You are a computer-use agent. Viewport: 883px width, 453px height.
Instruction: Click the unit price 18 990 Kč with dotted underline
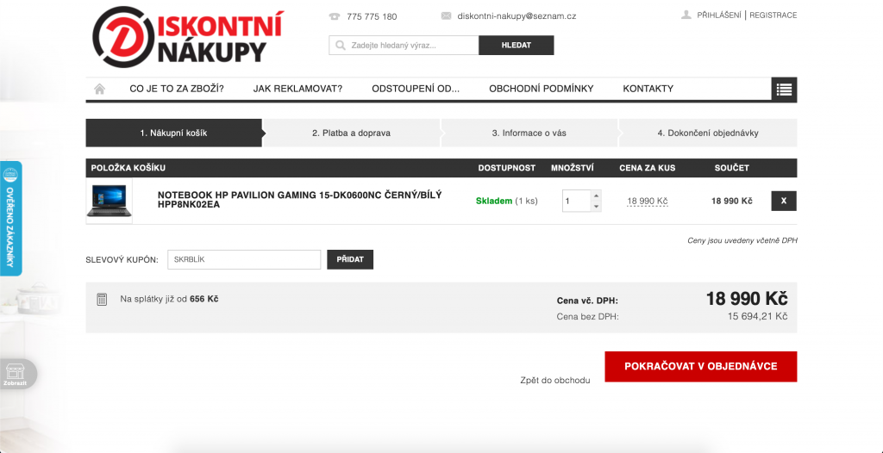coord(648,202)
